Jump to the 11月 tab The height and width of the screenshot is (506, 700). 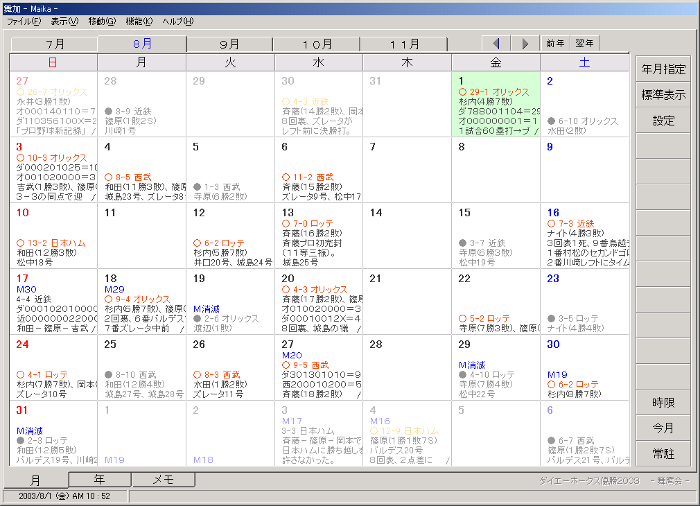click(x=404, y=44)
